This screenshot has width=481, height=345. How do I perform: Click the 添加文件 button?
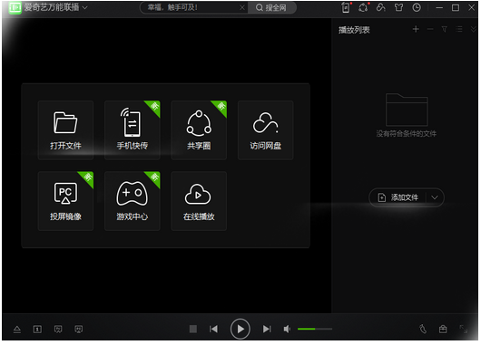398,197
